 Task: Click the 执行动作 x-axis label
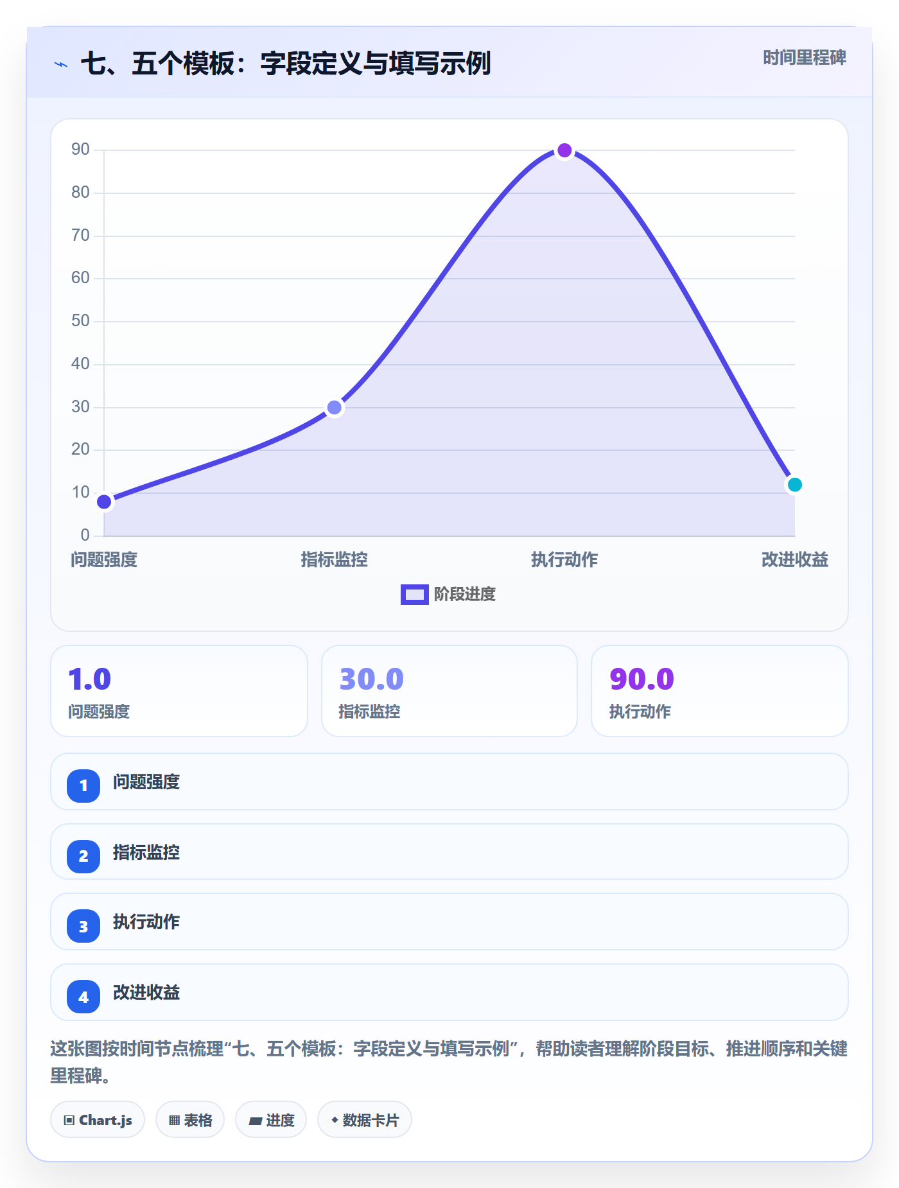564,559
